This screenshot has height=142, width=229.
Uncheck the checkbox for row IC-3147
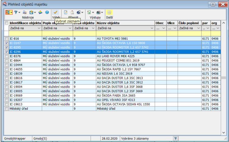6,43
